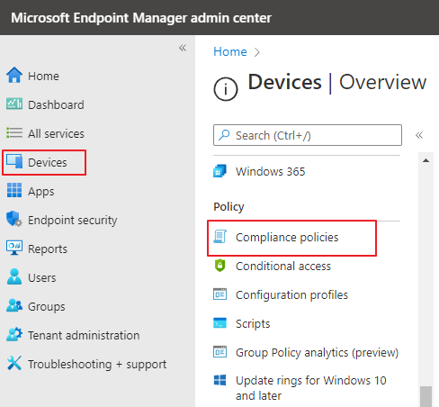Click the Home house icon in sidebar
This screenshot has width=439, height=407.
coord(14,75)
